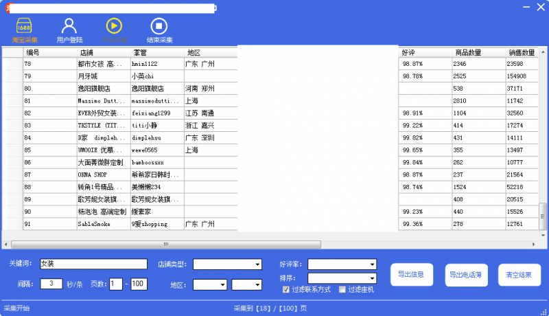The height and width of the screenshot is (316, 549).
Task: Open 用户登陆 user login
Action: (69, 30)
